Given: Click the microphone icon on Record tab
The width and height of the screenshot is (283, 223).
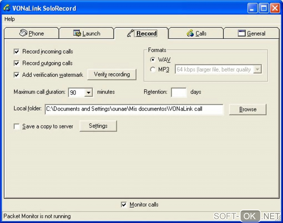Looking at the screenshot, I should [x=130, y=33].
